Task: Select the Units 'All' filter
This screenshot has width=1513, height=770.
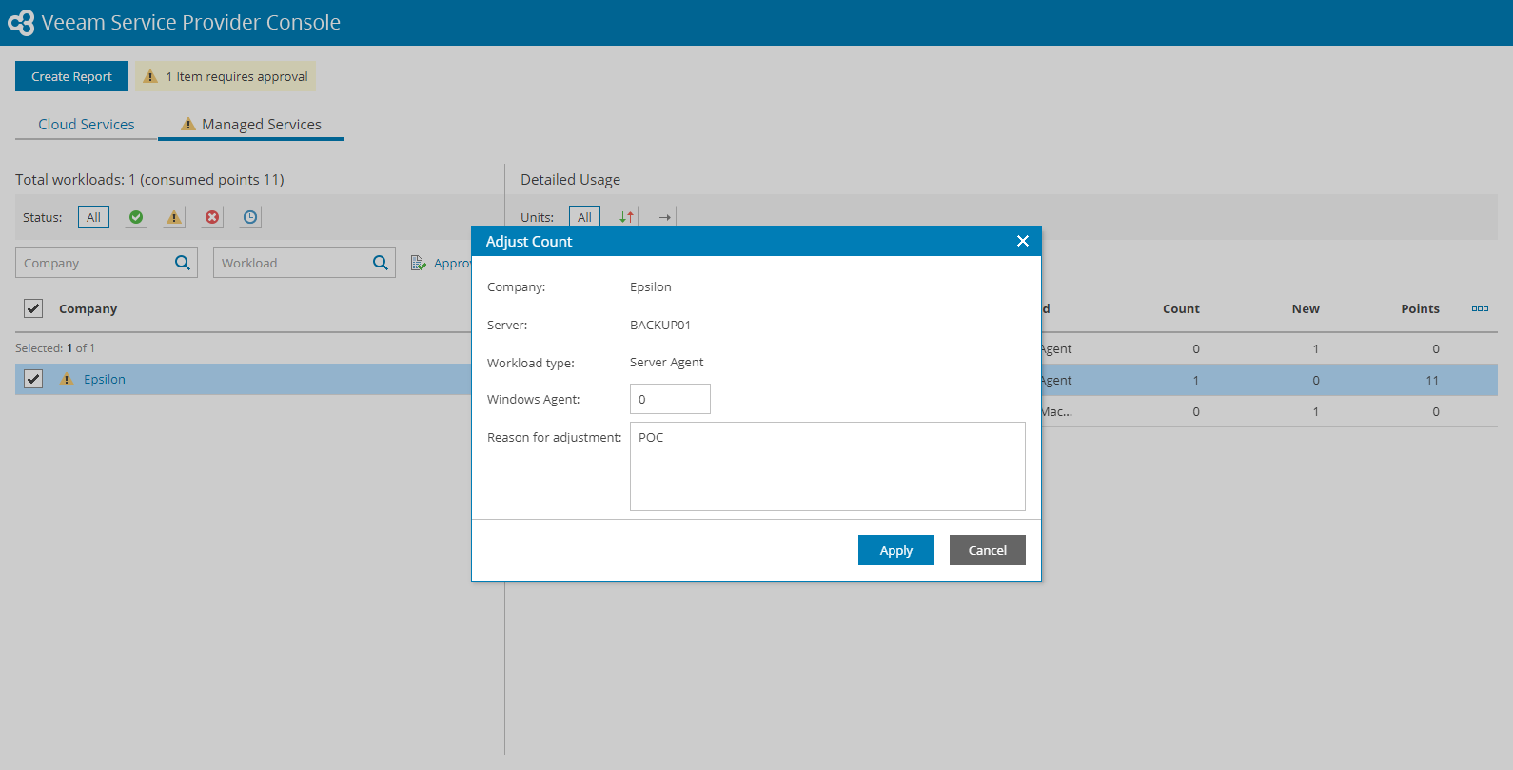Action: [x=584, y=217]
